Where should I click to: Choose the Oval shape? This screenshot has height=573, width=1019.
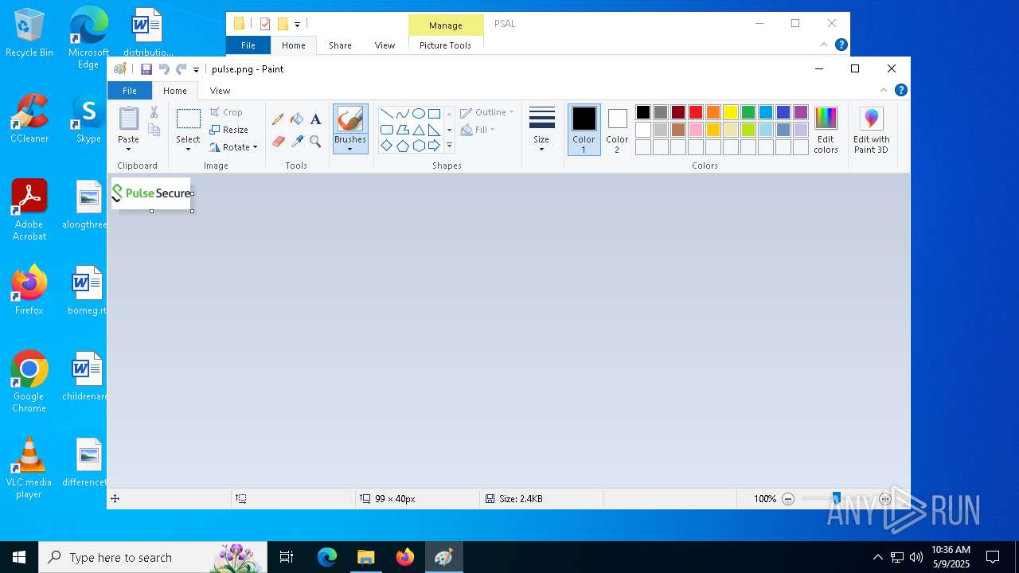[x=418, y=113]
